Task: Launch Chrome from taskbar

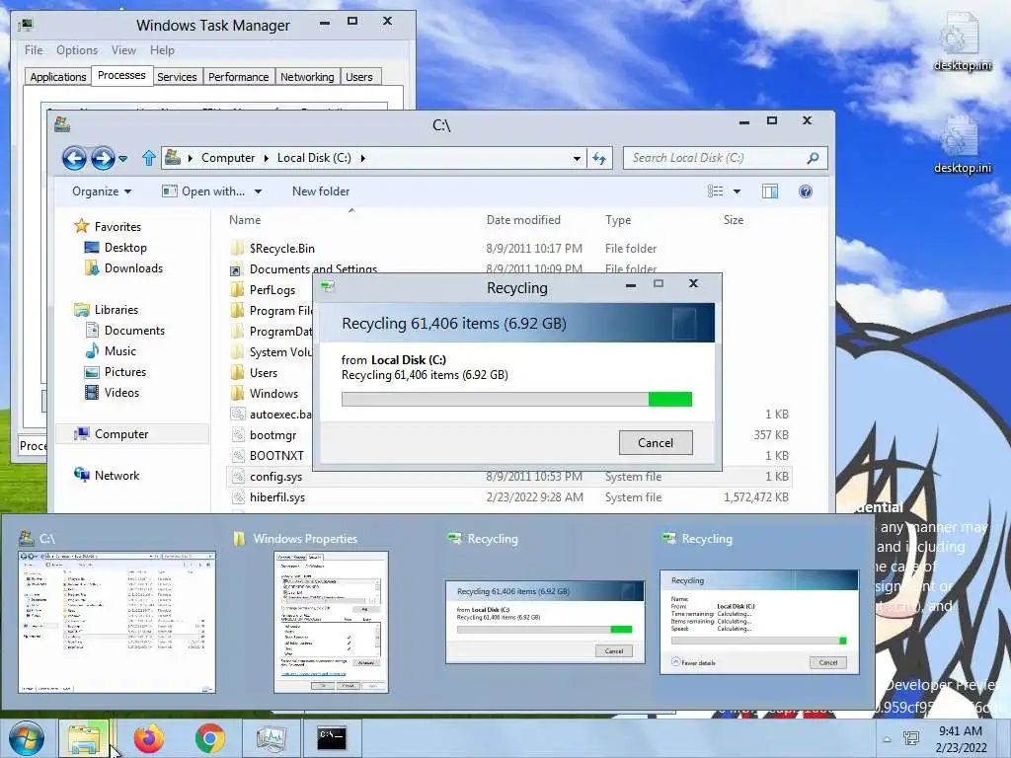Action: (x=209, y=738)
